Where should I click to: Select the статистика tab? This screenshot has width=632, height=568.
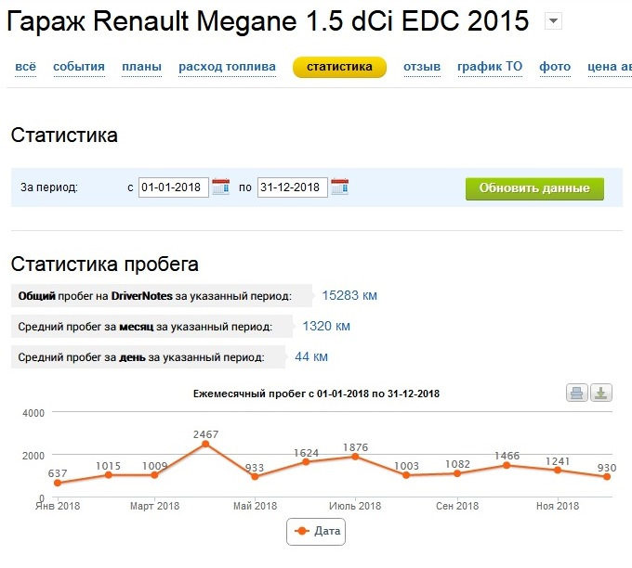pyautogui.click(x=339, y=67)
